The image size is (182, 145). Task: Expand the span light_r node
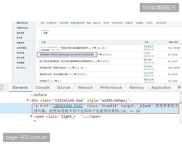[32, 116]
